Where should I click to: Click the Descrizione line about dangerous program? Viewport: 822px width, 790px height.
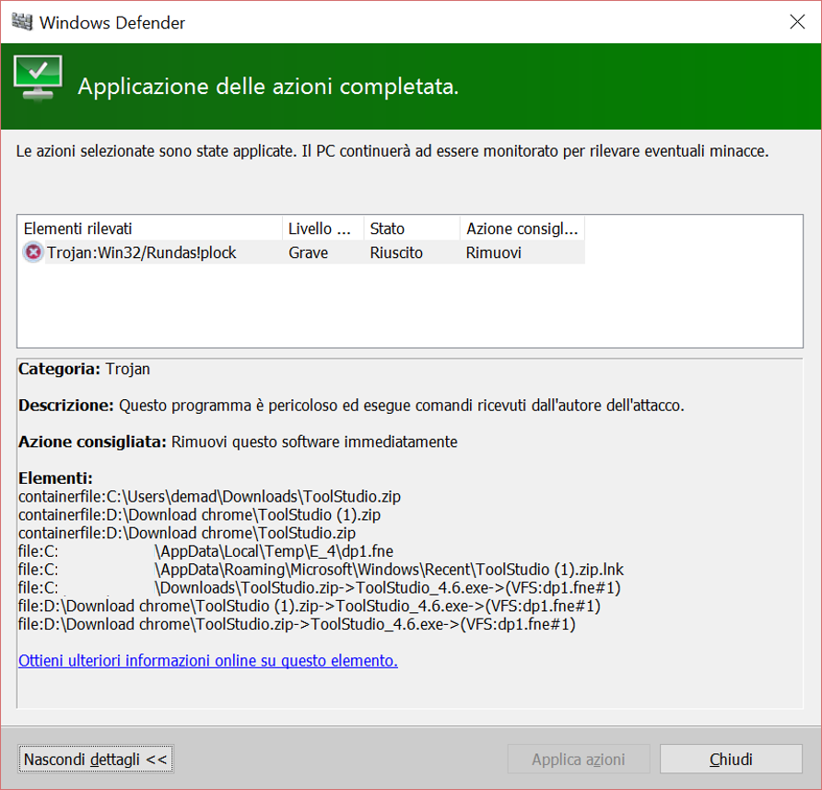[x=351, y=406]
